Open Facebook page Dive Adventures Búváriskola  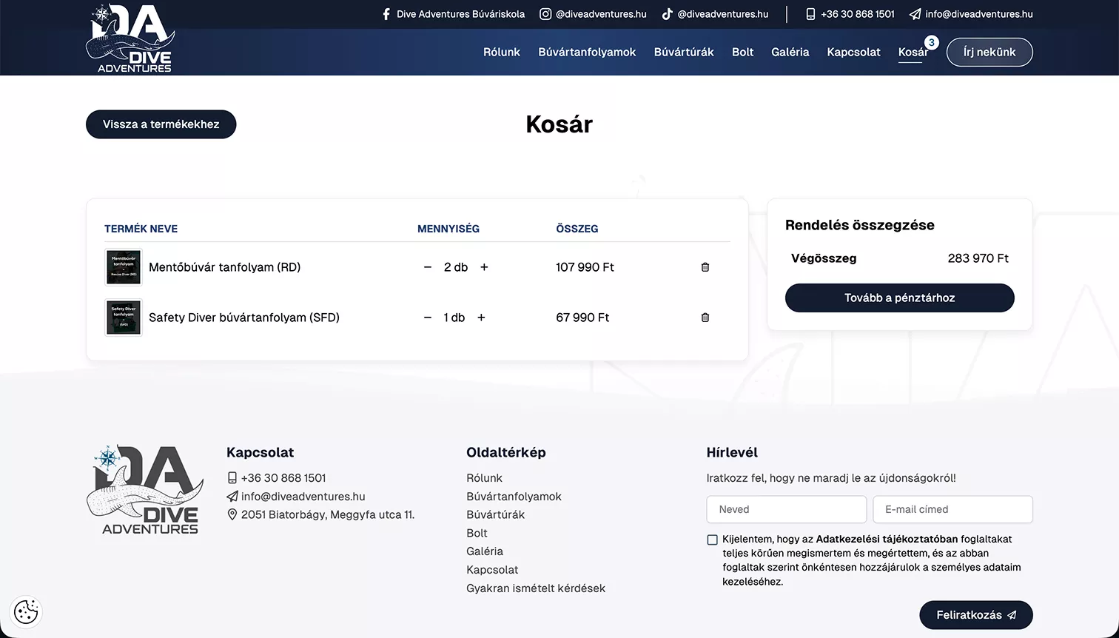click(x=453, y=14)
